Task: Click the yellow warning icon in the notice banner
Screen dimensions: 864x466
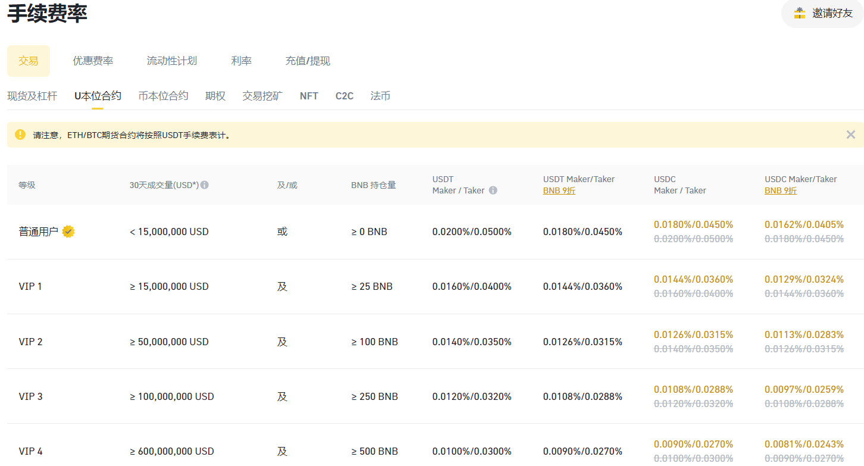Action: pyautogui.click(x=20, y=135)
